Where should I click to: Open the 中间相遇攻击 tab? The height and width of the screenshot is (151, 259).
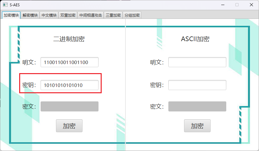coord(90,15)
